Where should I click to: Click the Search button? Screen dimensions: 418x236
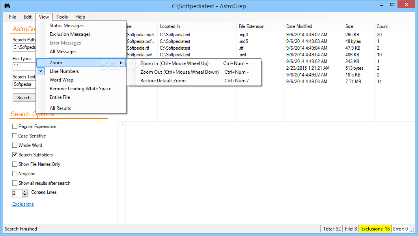(x=24, y=97)
